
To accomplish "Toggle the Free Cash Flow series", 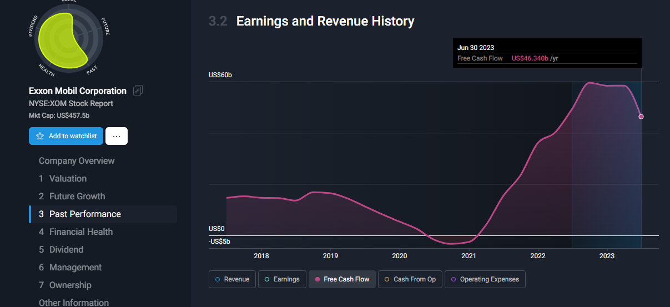I will point(342,279).
